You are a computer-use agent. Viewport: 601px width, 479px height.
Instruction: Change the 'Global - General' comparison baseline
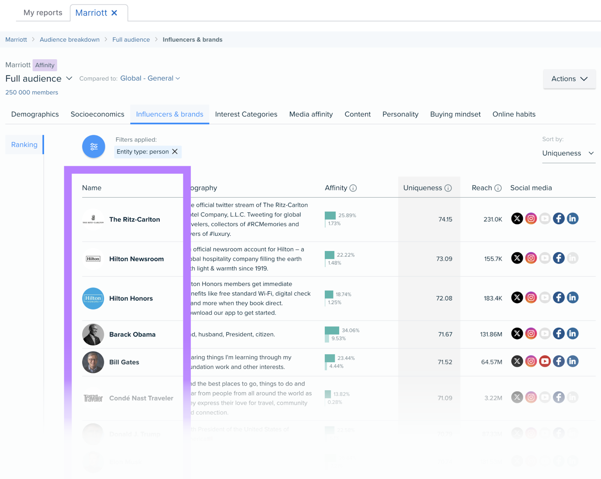(150, 78)
